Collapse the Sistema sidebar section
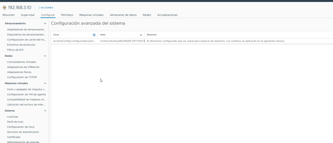The image size is (333, 143). [45, 111]
